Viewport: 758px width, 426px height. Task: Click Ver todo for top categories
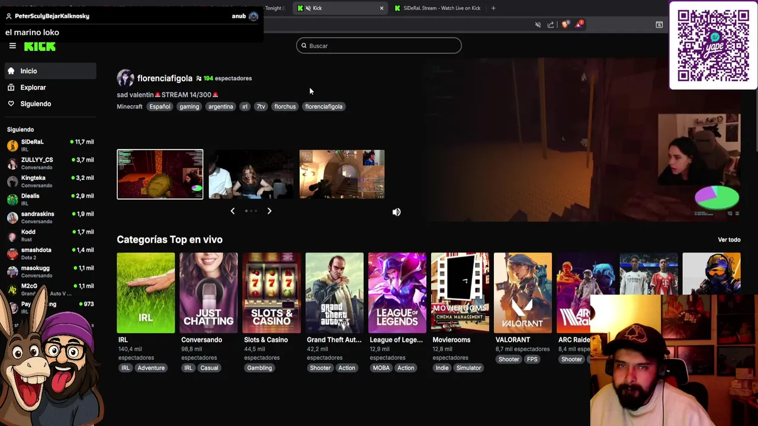729,240
